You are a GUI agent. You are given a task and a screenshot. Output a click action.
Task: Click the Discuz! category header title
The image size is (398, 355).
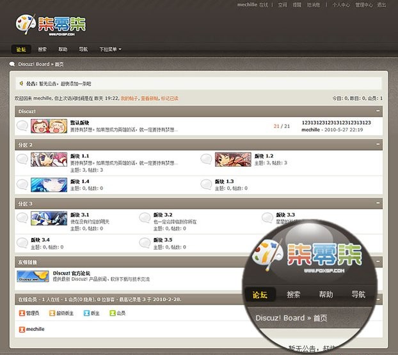click(x=27, y=111)
